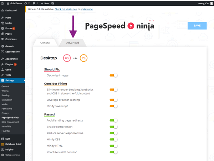The image size is (214, 161).
Task: Click the Pages icon in sidebar
Action: pyautogui.click(x=2, y=34)
